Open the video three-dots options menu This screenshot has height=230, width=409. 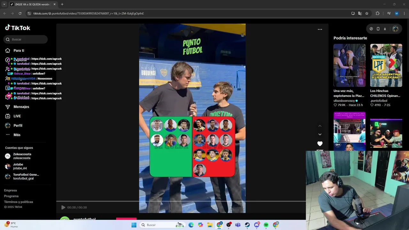320,29
